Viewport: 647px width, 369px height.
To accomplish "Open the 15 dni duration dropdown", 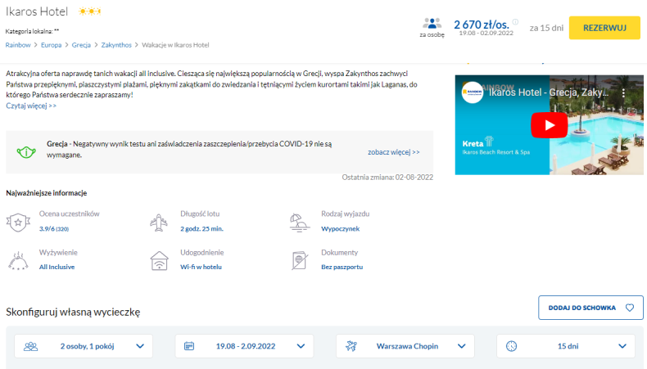I will pyautogui.click(x=566, y=346).
